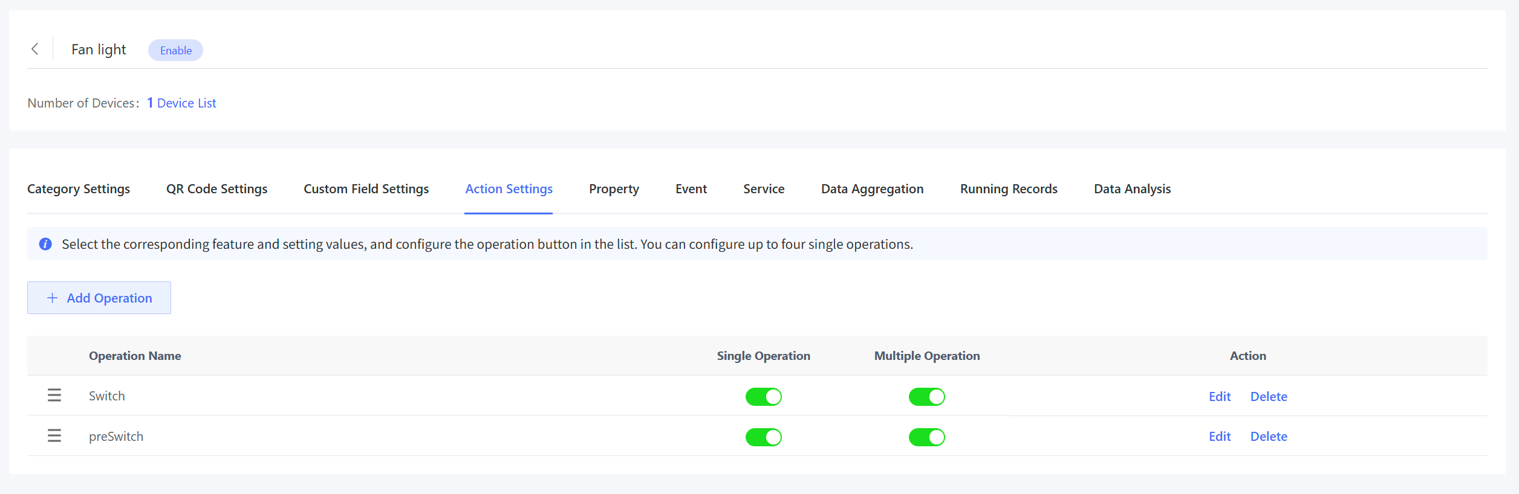Viewport: 1519px width, 494px height.
Task: Toggle Single Operation for Switch
Action: pos(763,397)
